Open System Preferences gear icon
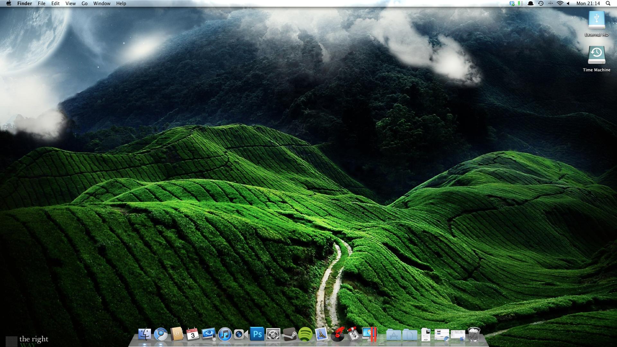The image size is (617, 347). 273,334
